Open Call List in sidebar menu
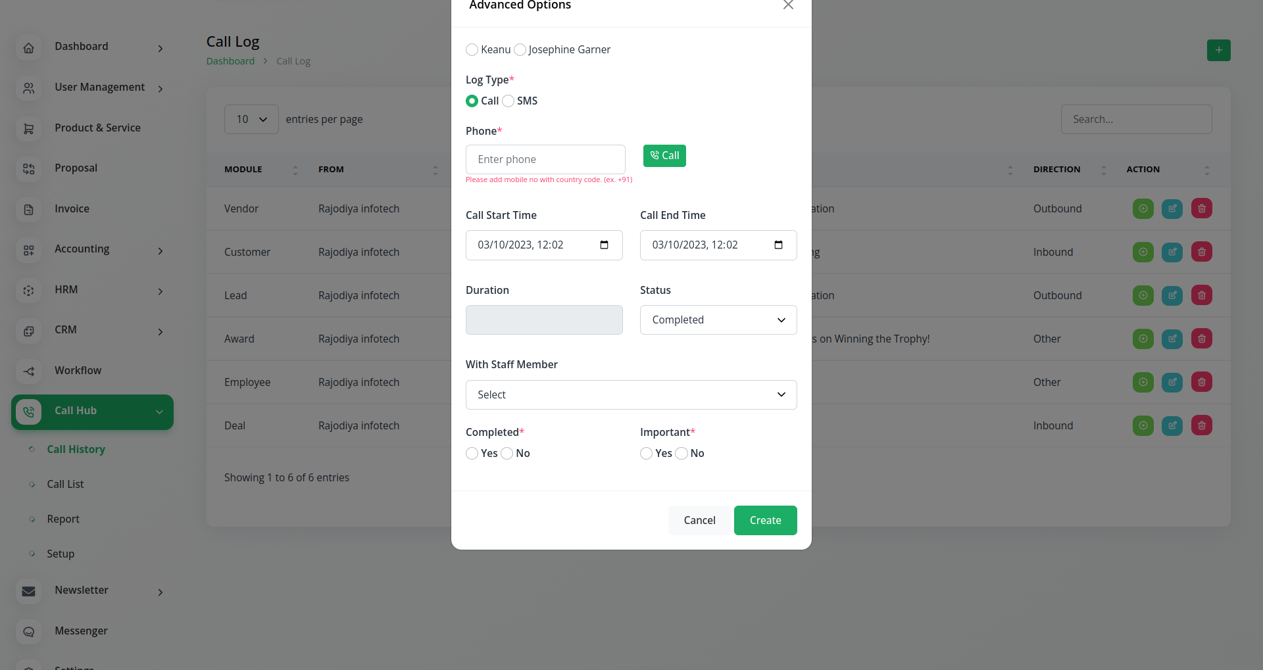Image resolution: width=1263 pixels, height=670 pixels. click(x=65, y=485)
